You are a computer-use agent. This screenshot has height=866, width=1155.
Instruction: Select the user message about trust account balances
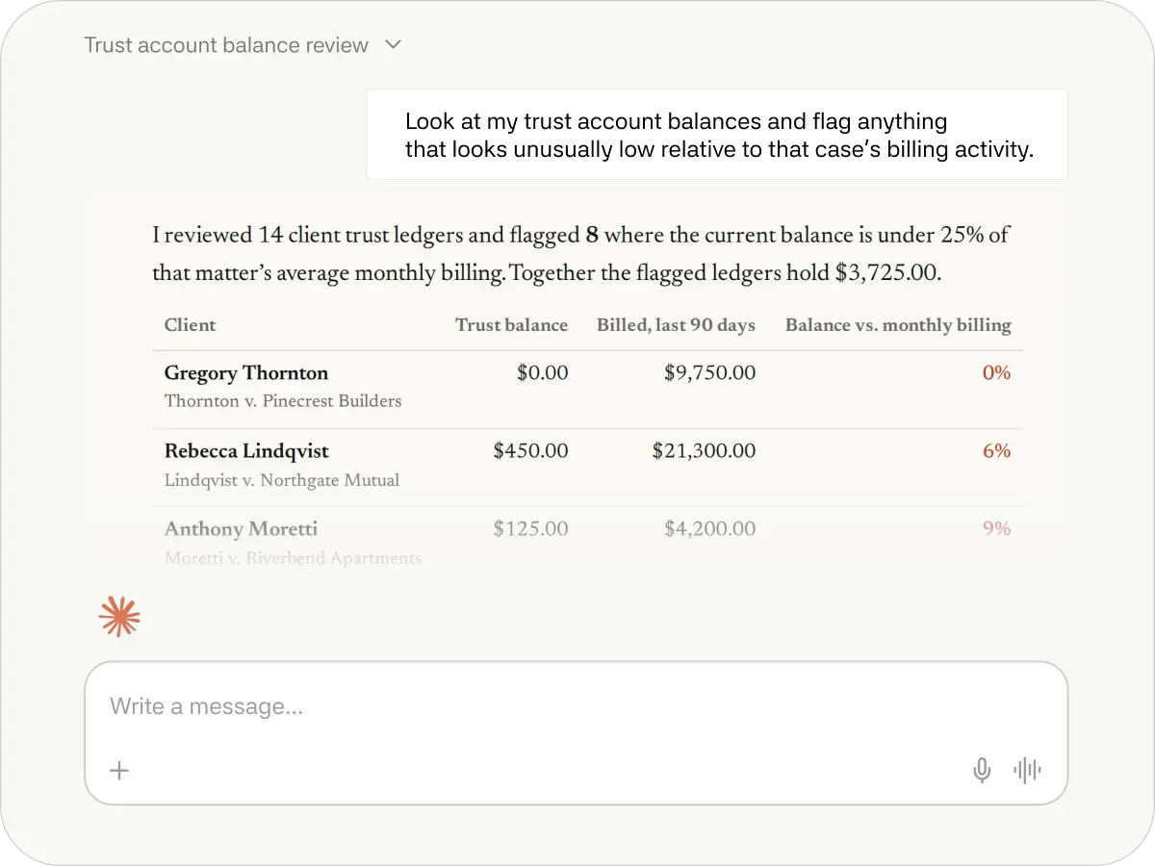(x=717, y=135)
